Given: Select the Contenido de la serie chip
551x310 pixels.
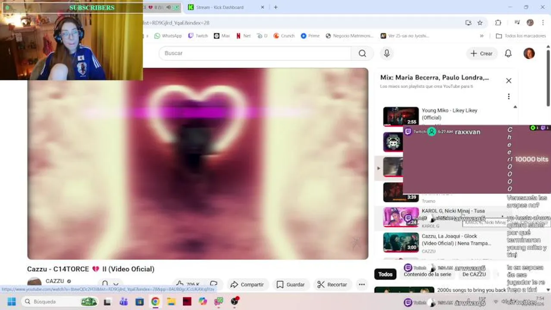Looking at the screenshot, I should click(x=427, y=274).
